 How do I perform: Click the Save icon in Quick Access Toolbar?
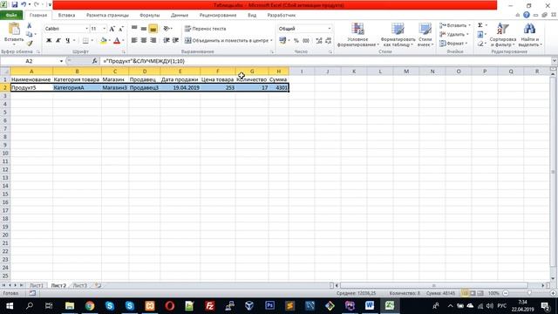point(14,5)
